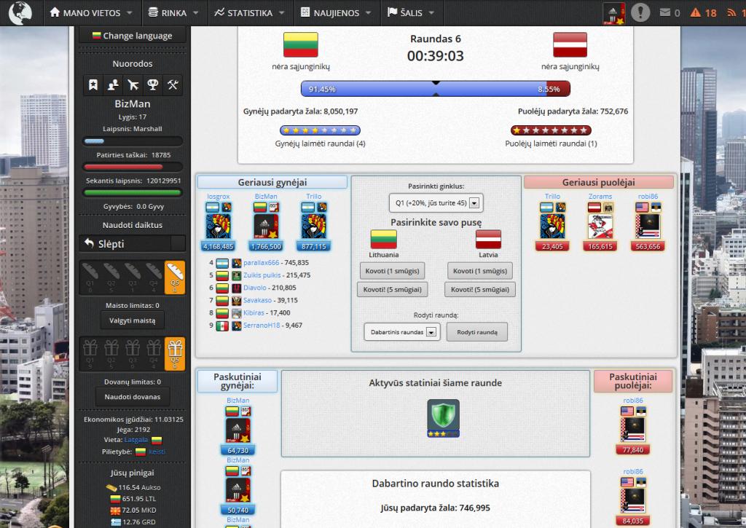746x528 pixels.
Task: Open the orange warning alerts showing 18
Action: 703,13
